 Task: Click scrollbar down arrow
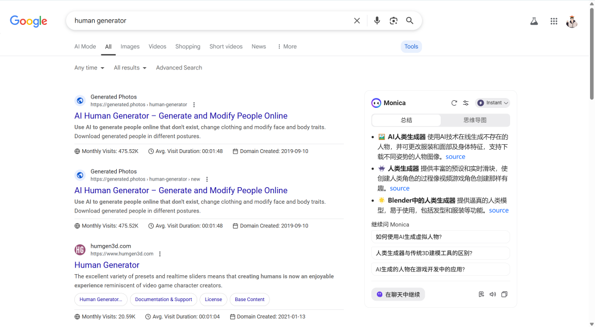click(x=592, y=324)
